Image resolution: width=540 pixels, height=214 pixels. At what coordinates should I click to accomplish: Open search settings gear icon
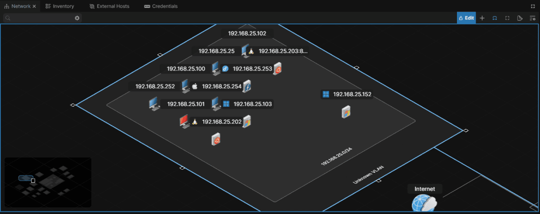coord(77,18)
